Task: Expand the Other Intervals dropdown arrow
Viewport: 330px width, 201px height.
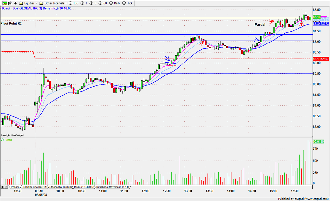Action: pyautogui.click(x=66, y=3)
